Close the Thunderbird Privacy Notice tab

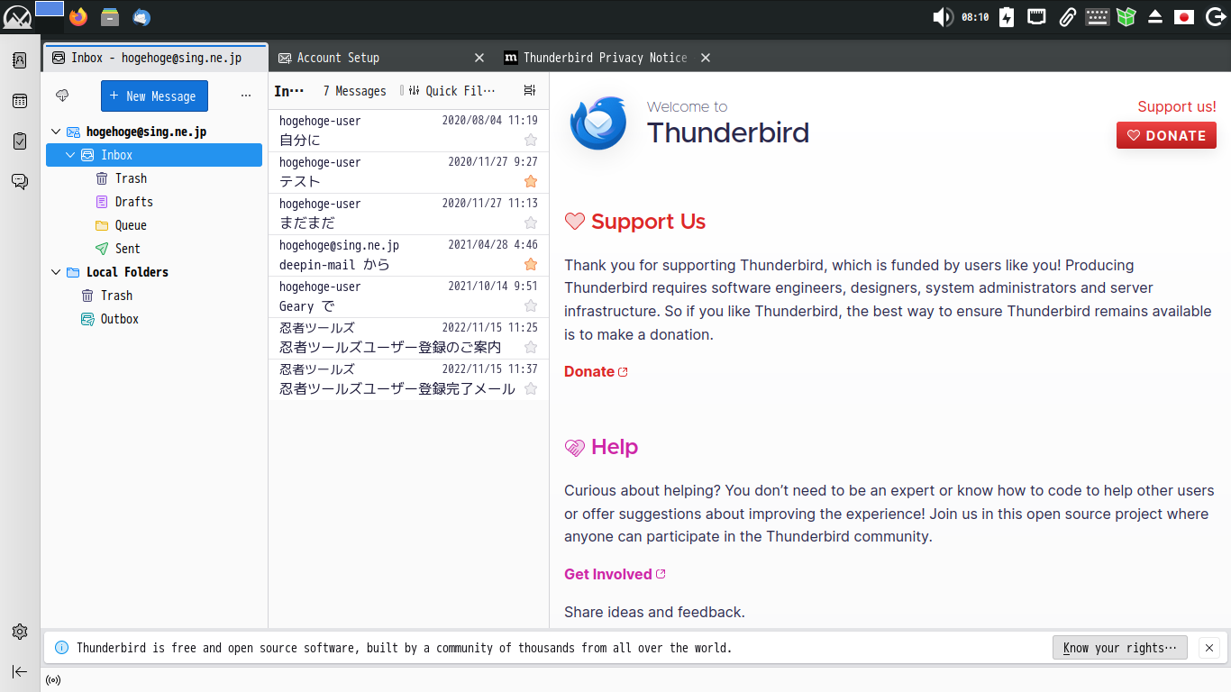point(706,58)
